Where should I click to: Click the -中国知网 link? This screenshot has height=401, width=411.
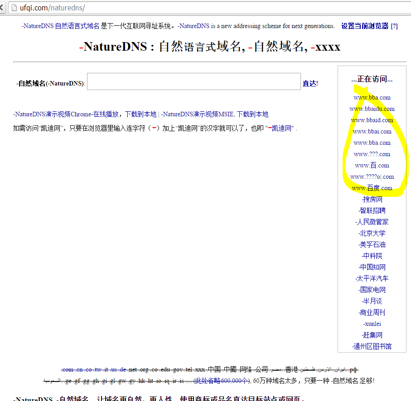point(372,267)
